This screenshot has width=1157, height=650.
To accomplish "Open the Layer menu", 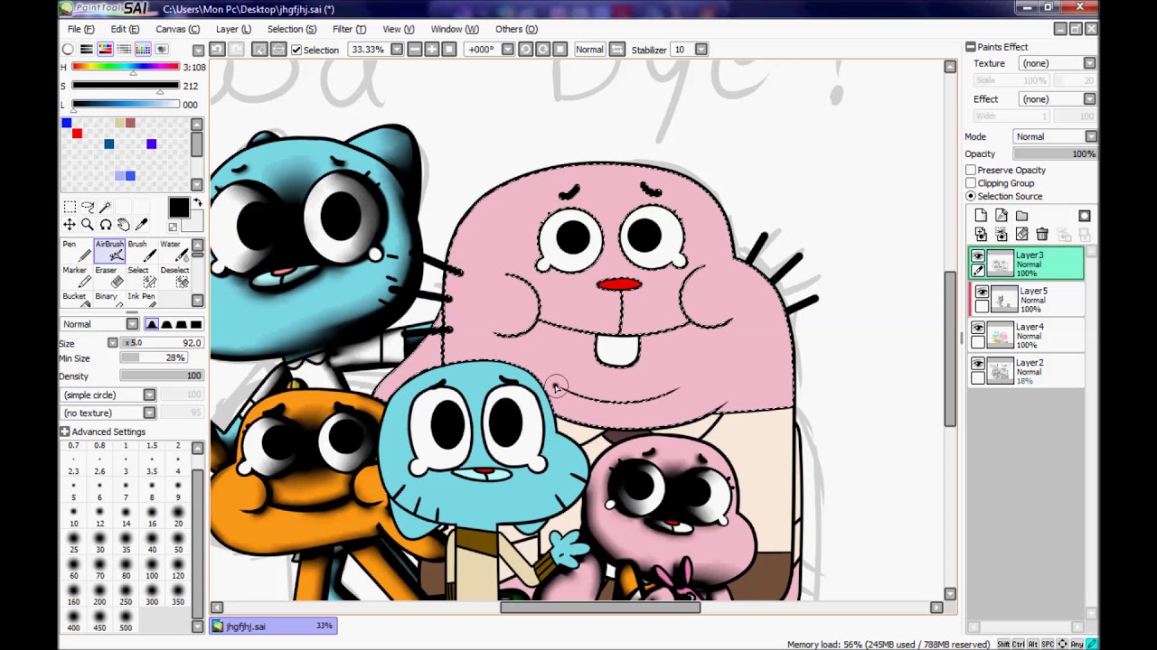I will click(x=233, y=29).
